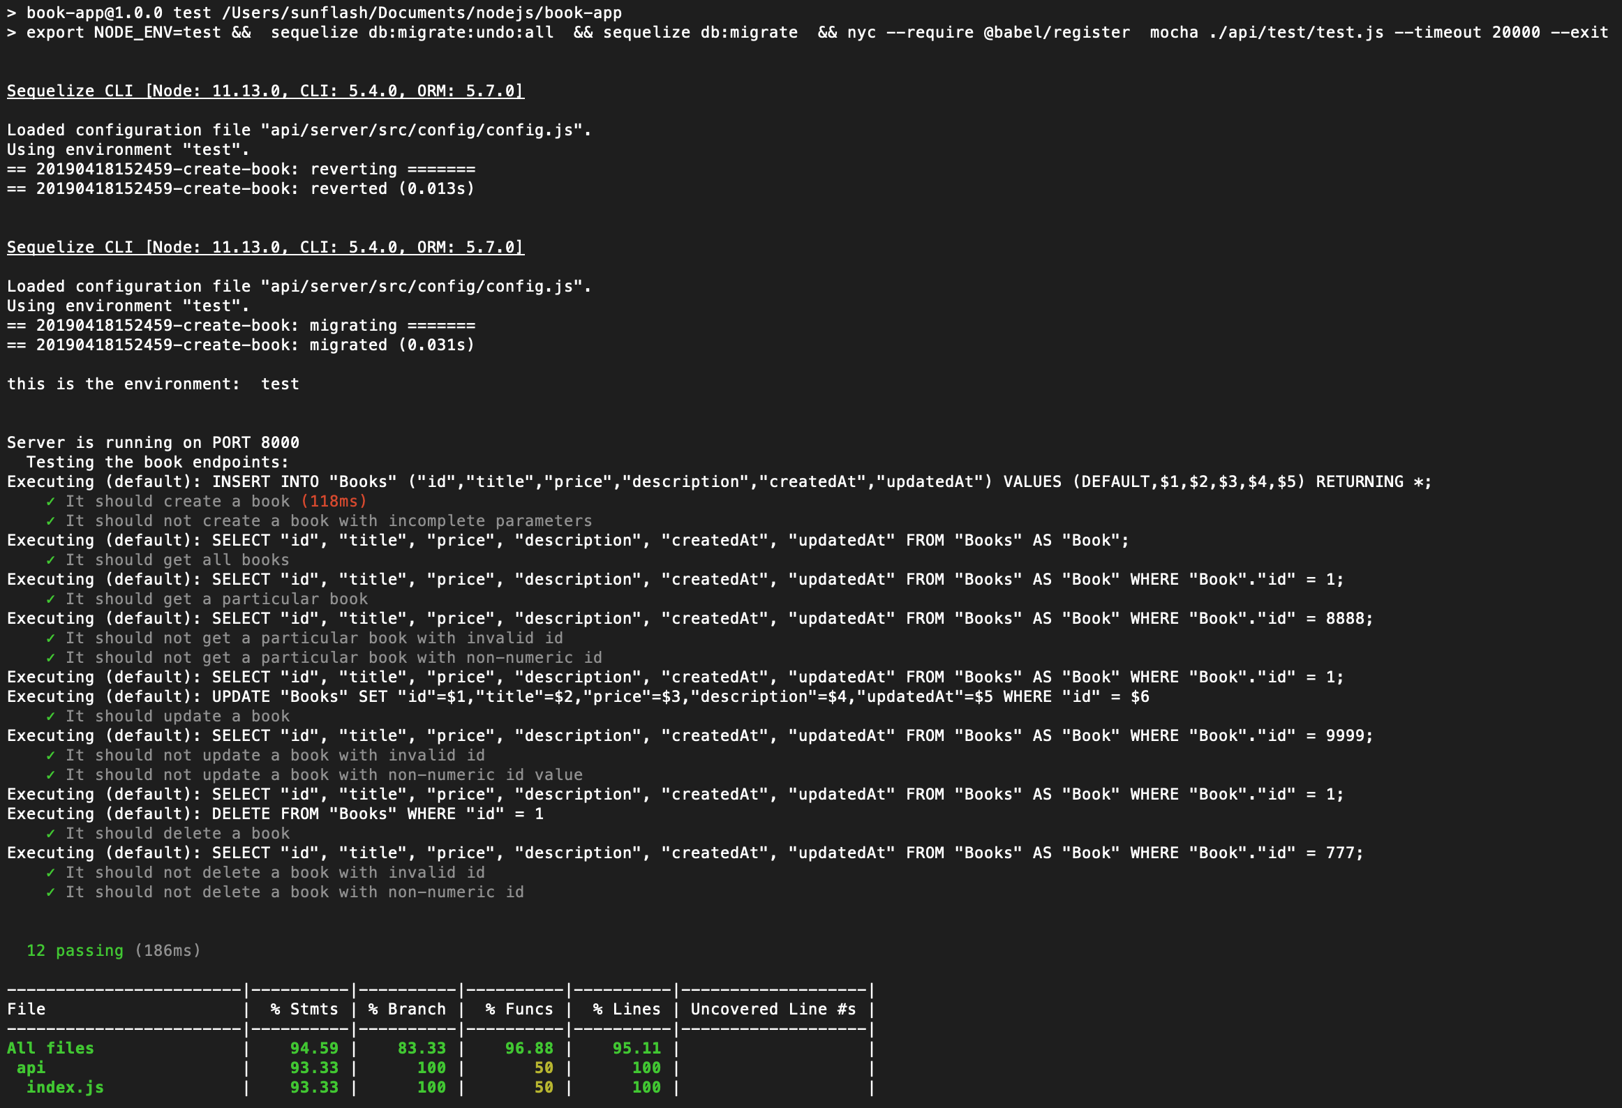
Task: Click checkmark beside 'It should update a book'
Action: click(x=50, y=717)
